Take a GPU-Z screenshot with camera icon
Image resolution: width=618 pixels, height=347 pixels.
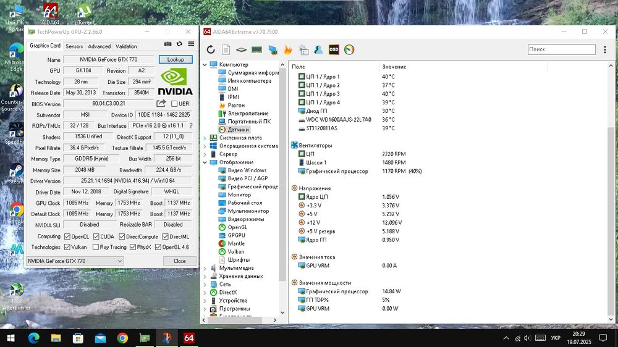(x=168, y=44)
